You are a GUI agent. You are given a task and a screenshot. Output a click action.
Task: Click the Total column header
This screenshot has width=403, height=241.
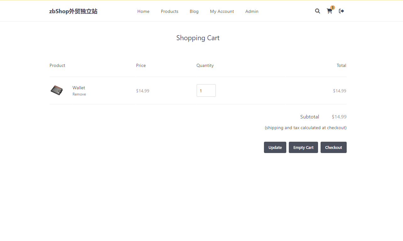(x=341, y=65)
